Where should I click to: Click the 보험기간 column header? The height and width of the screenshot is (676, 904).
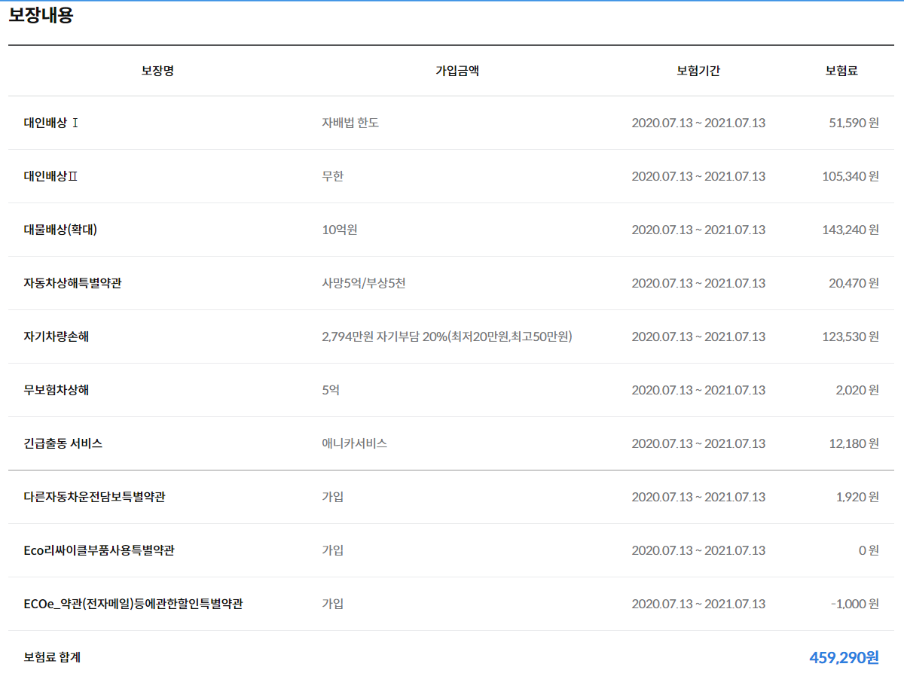coord(698,71)
